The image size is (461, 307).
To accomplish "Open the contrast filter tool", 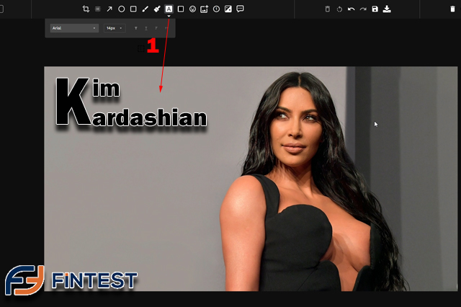I will (x=228, y=9).
